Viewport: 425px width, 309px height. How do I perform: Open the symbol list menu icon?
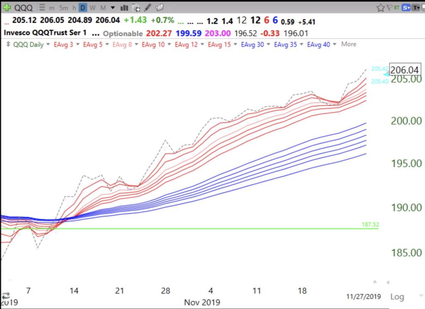point(41,7)
